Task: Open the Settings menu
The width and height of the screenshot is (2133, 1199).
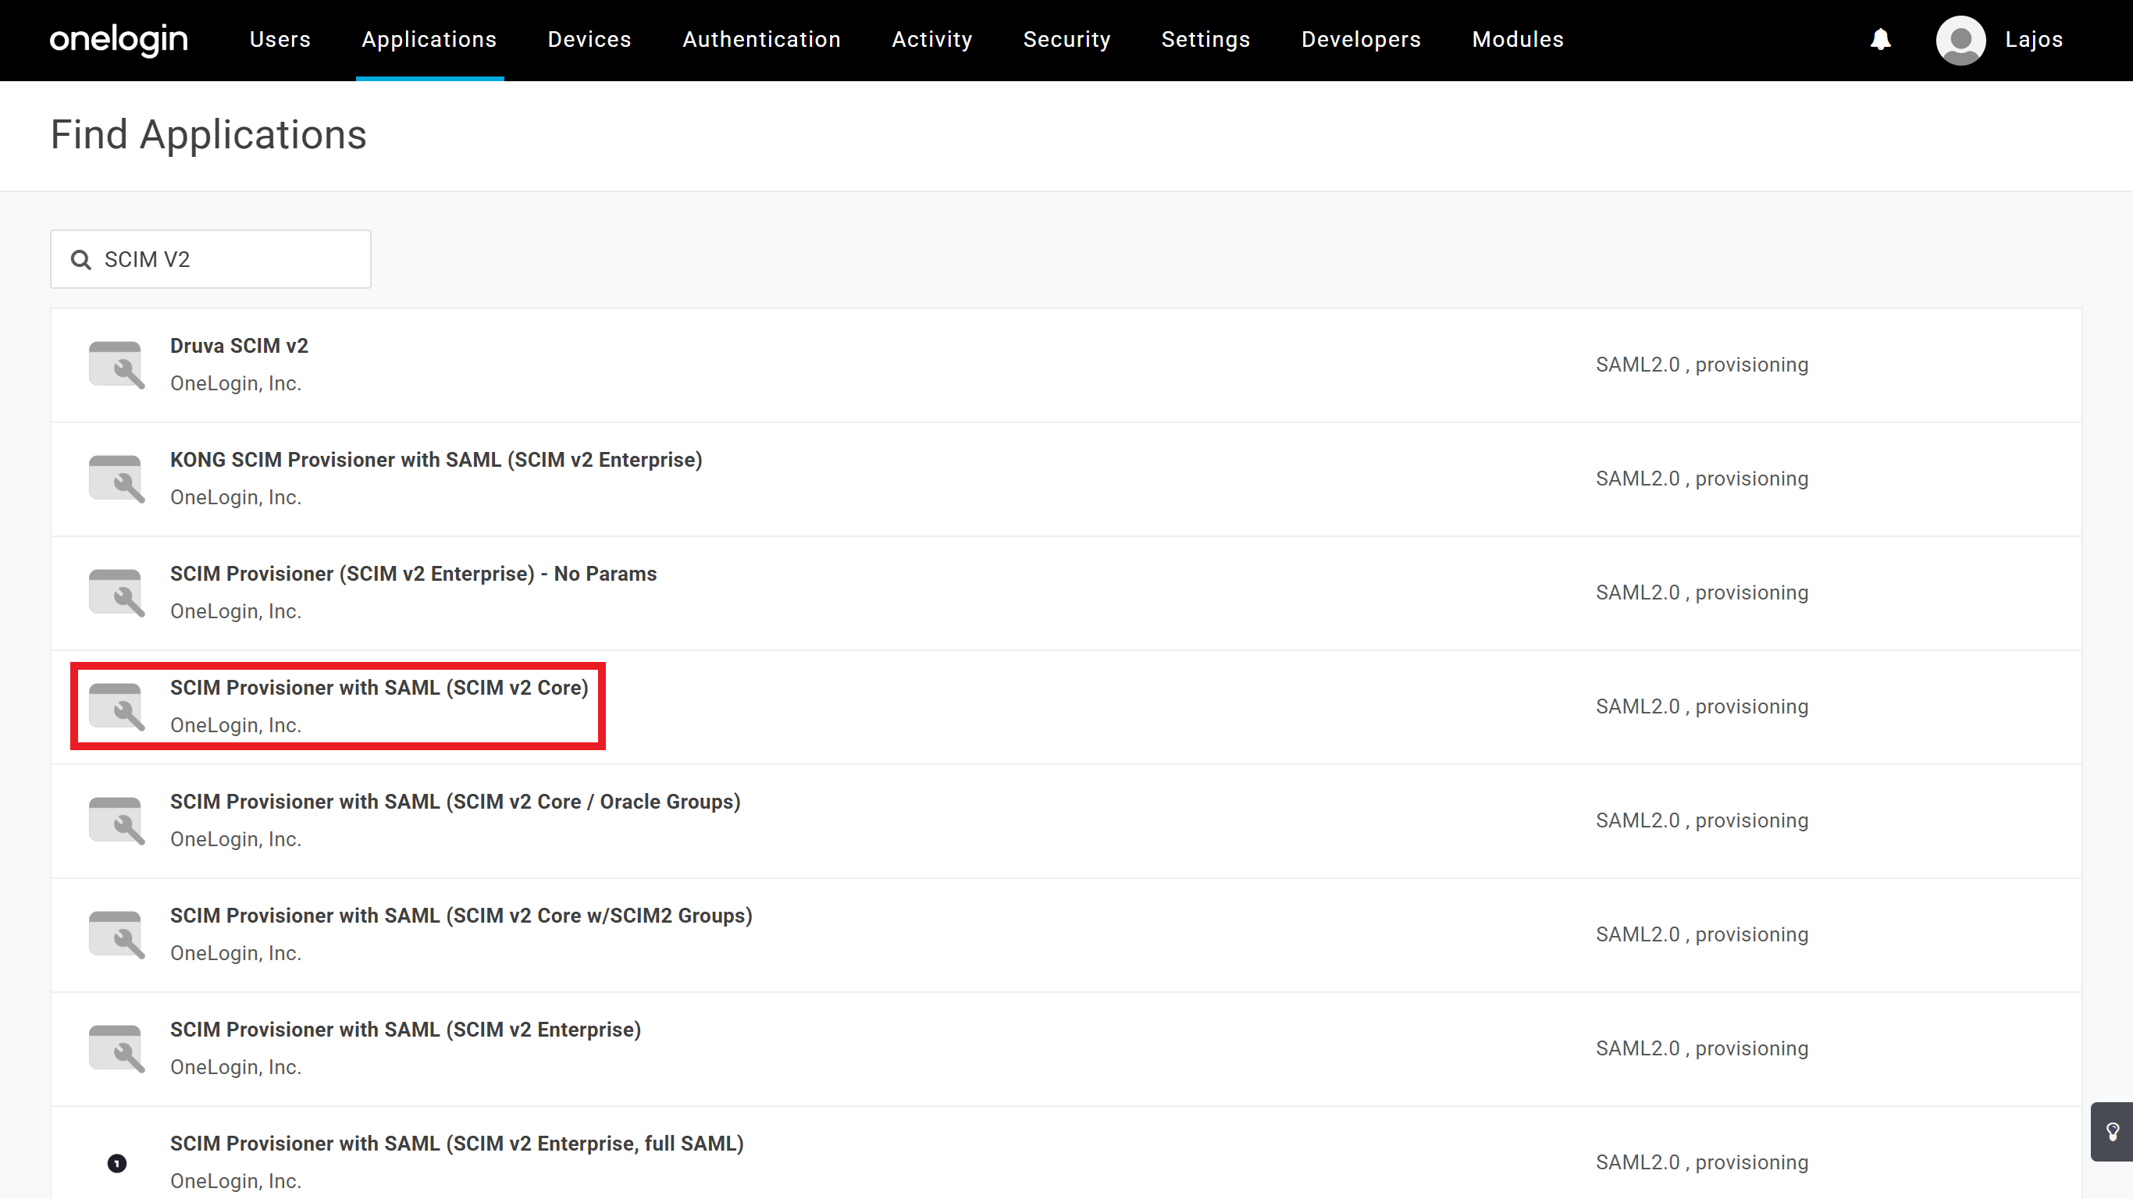Action: [x=1205, y=39]
